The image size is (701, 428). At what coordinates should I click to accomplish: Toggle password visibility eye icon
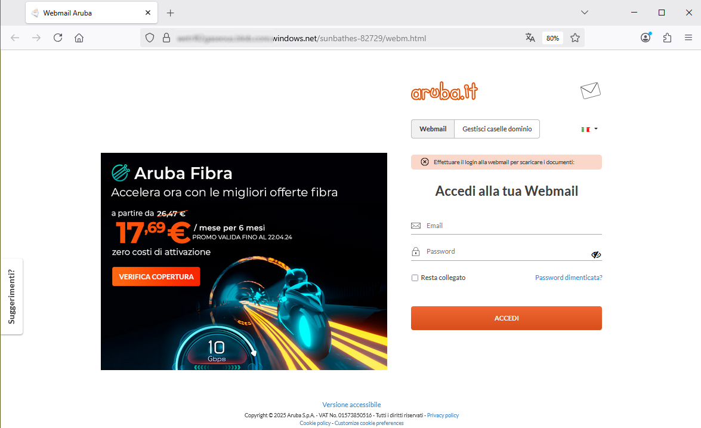pyautogui.click(x=596, y=254)
